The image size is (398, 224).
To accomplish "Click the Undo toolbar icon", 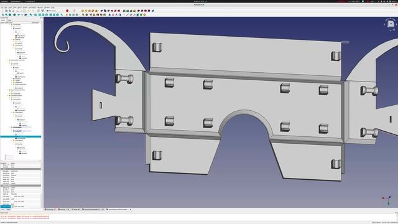I will tap(28, 11).
